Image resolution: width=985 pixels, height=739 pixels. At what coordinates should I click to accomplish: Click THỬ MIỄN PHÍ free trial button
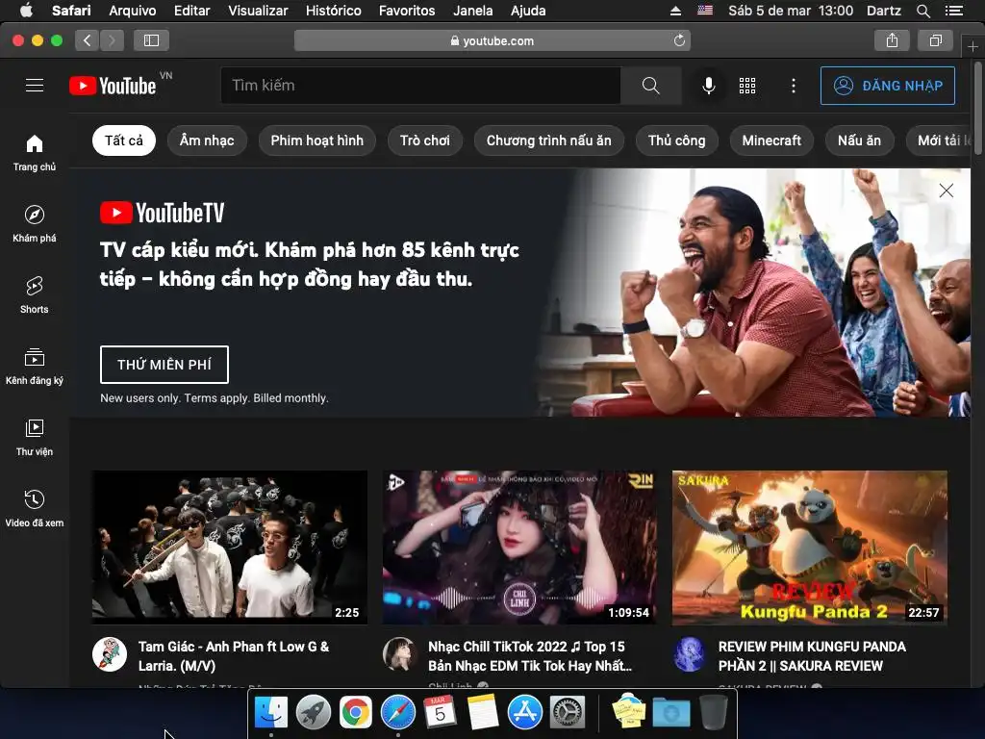tap(164, 365)
